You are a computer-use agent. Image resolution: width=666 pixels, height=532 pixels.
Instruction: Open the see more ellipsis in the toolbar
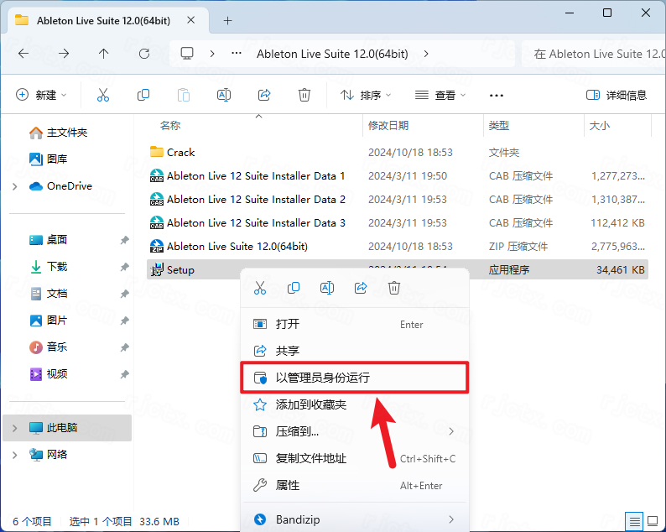[x=497, y=96]
